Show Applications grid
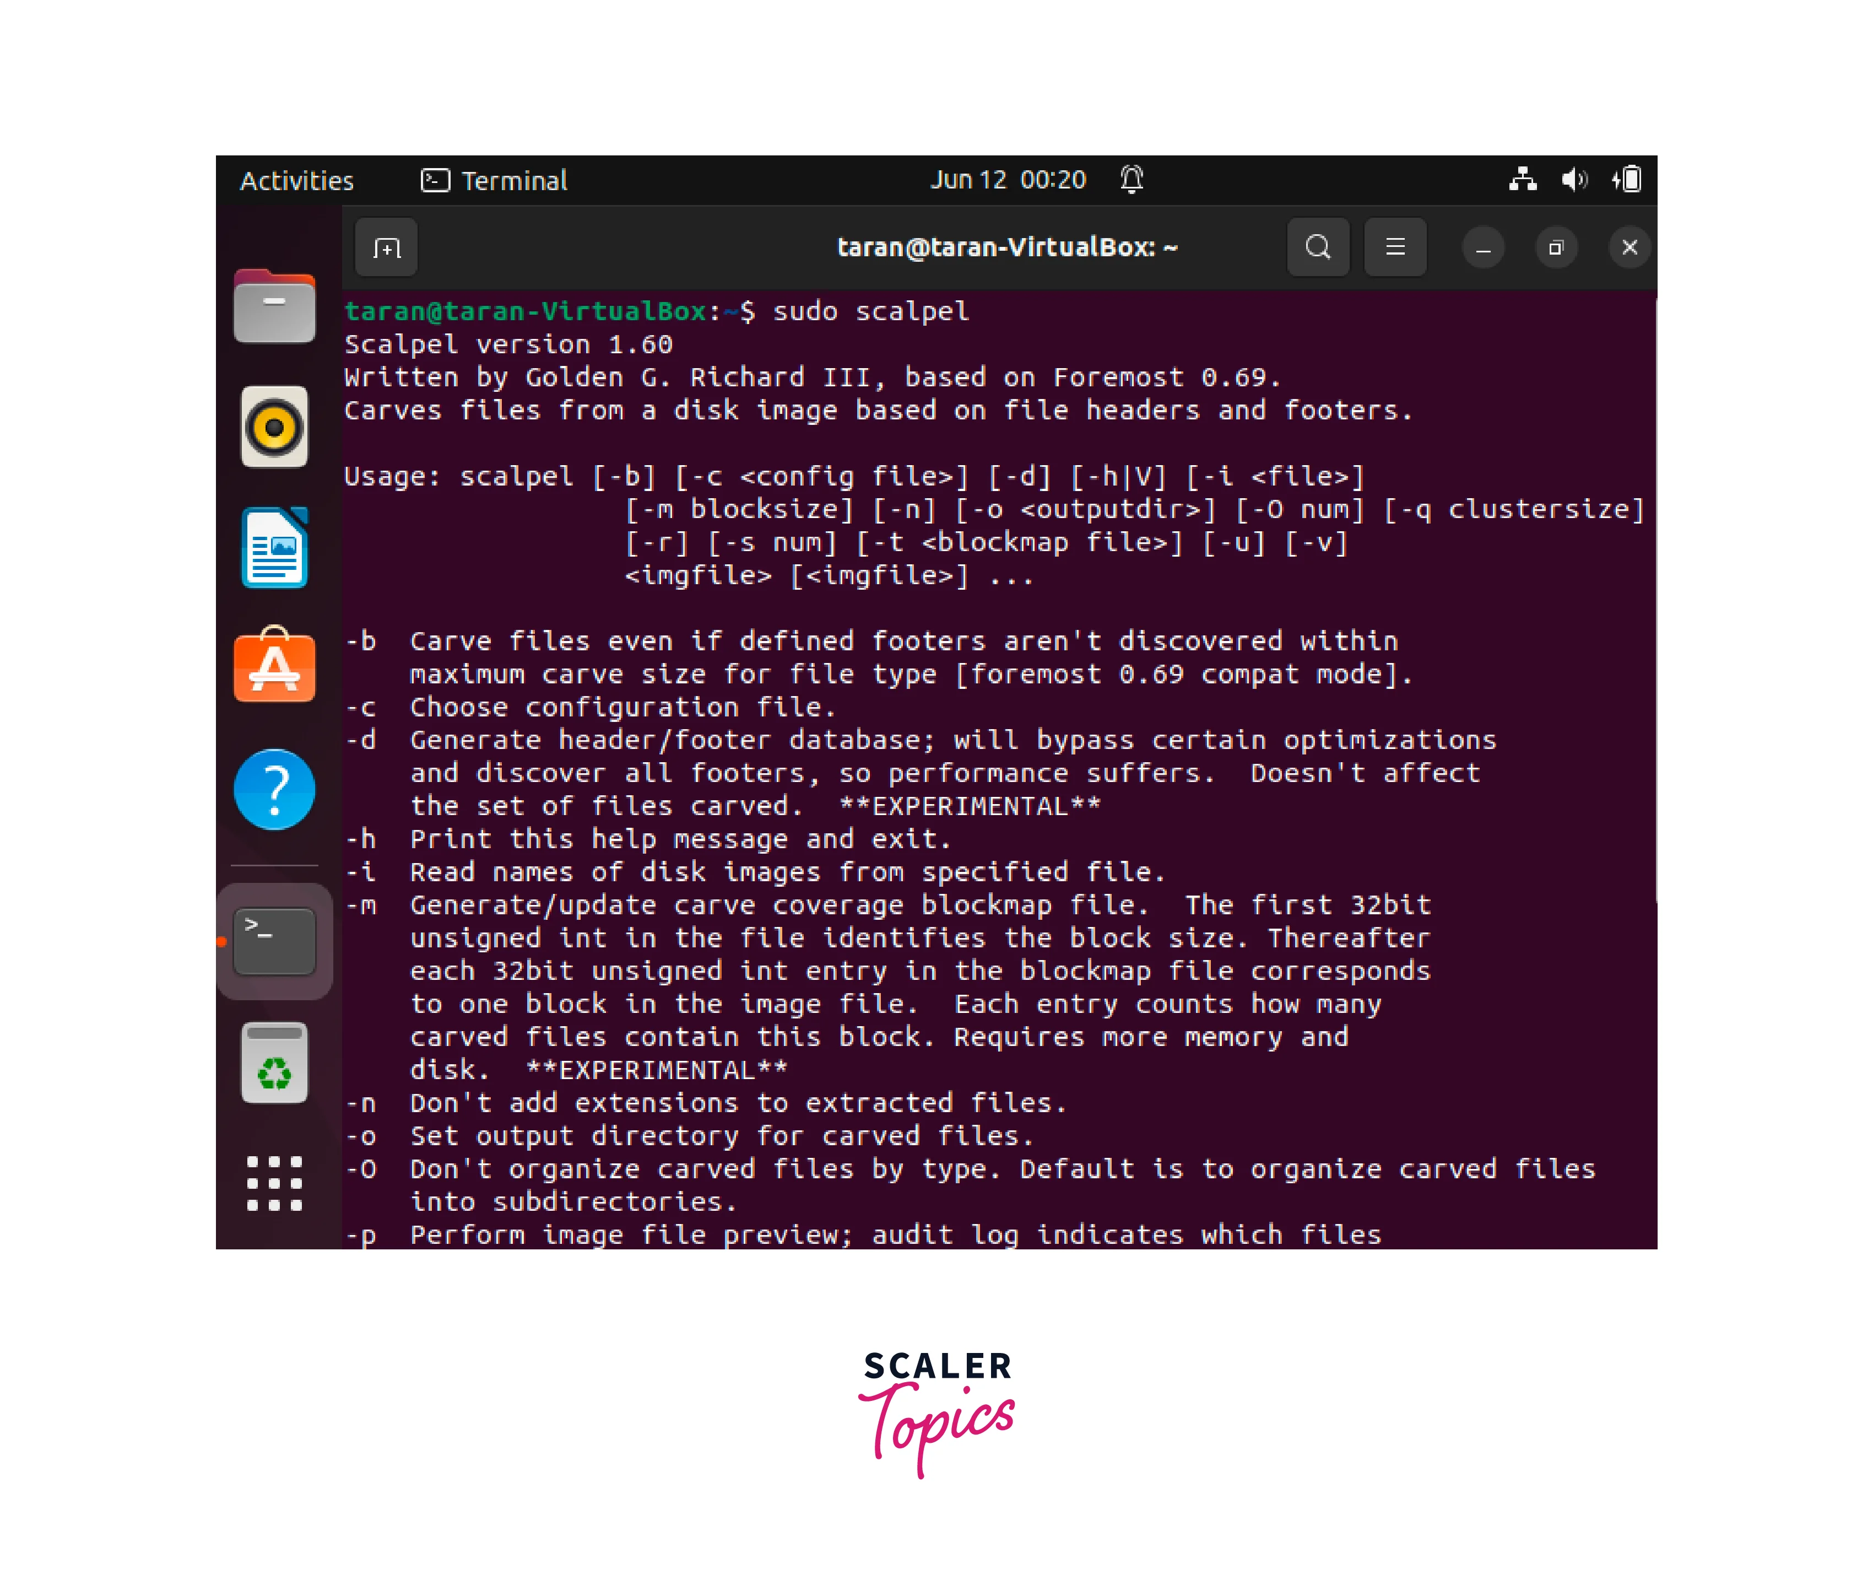The width and height of the screenshot is (1873, 1585). (x=274, y=1183)
